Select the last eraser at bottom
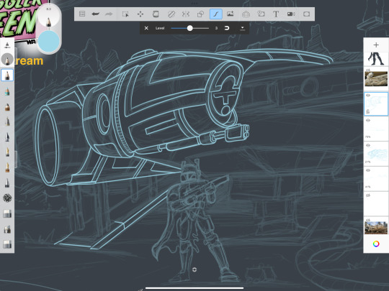 click(7, 244)
